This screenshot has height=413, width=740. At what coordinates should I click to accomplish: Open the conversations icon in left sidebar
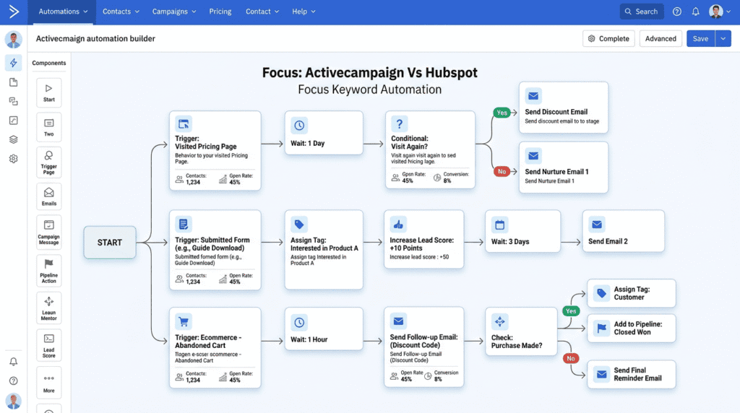[x=13, y=101]
